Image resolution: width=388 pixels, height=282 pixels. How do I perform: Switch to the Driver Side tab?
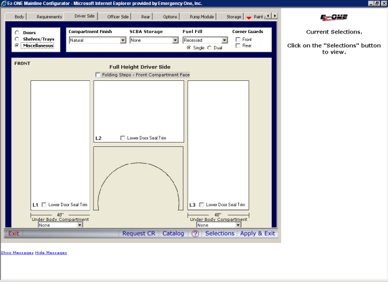85,16
